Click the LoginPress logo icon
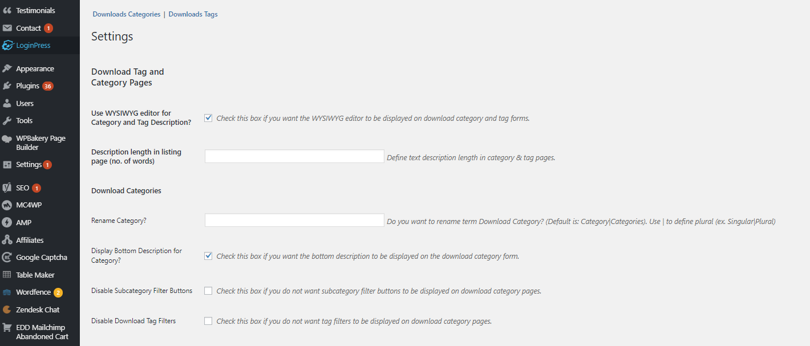The width and height of the screenshot is (810, 346). (x=7, y=45)
